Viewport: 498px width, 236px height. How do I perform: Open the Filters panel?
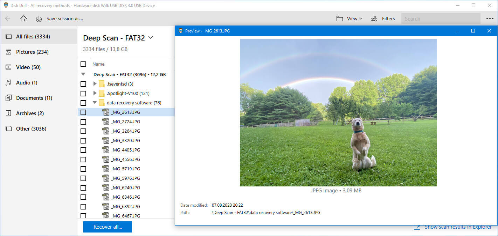click(383, 19)
